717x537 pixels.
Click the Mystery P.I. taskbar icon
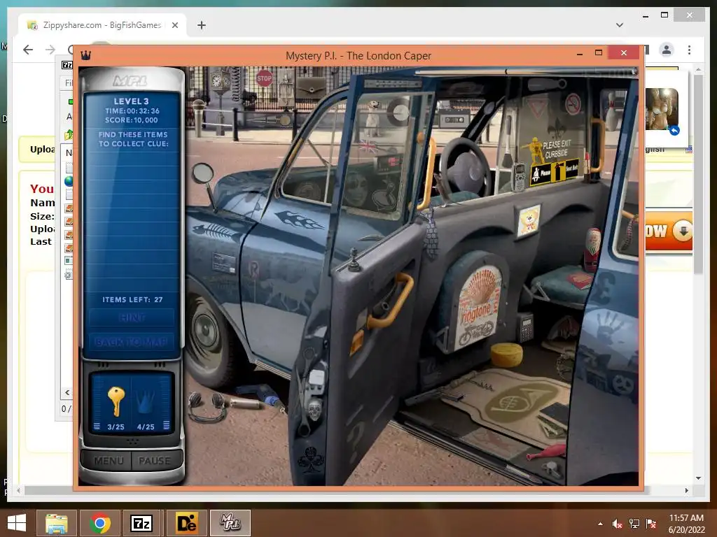pyautogui.click(x=230, y=523)
